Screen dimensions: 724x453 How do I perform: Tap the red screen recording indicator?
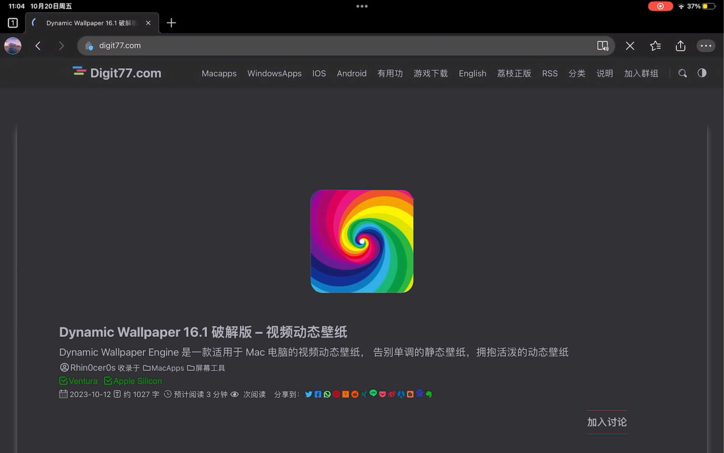click(660, 6)
